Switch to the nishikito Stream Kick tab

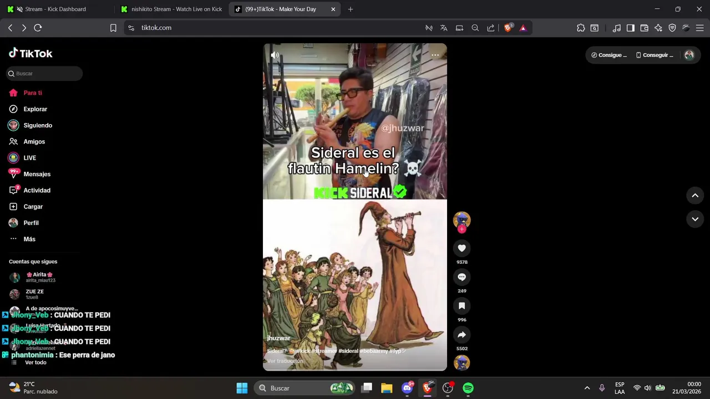pos(172,9)
